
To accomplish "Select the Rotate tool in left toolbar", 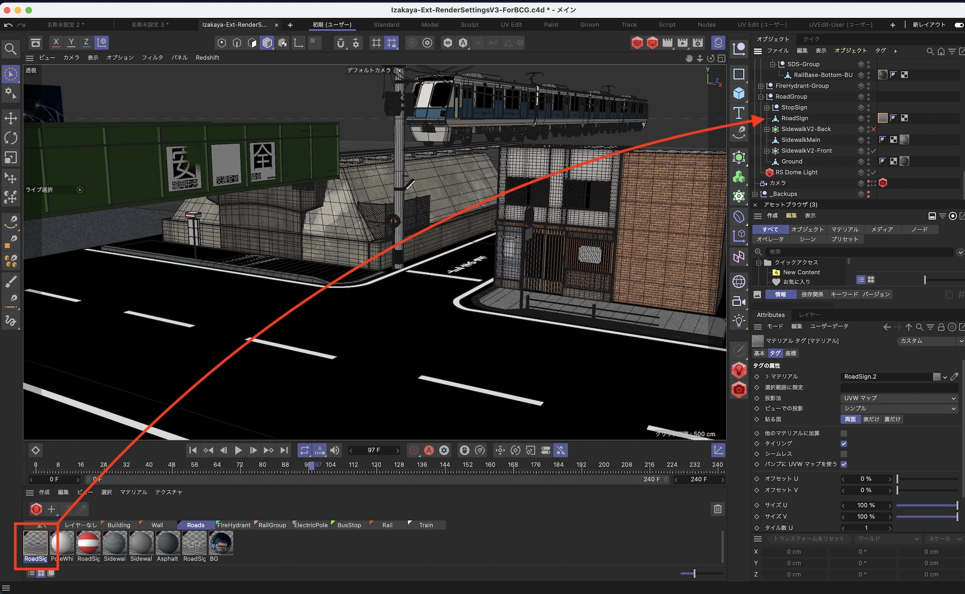I will [11, 138].
